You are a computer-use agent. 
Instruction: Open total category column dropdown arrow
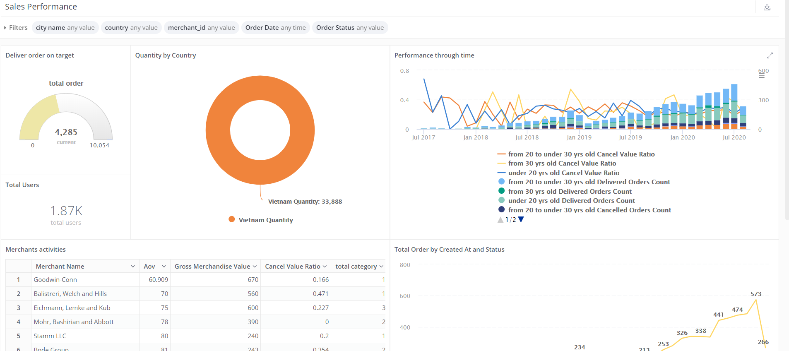pos(381,267)
